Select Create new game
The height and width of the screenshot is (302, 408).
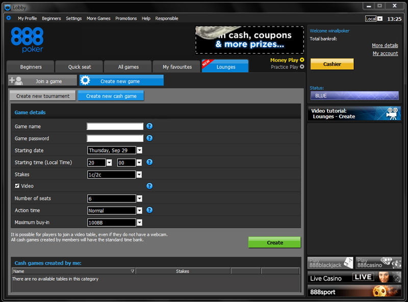pyautogui.click(x=121, y=81)
